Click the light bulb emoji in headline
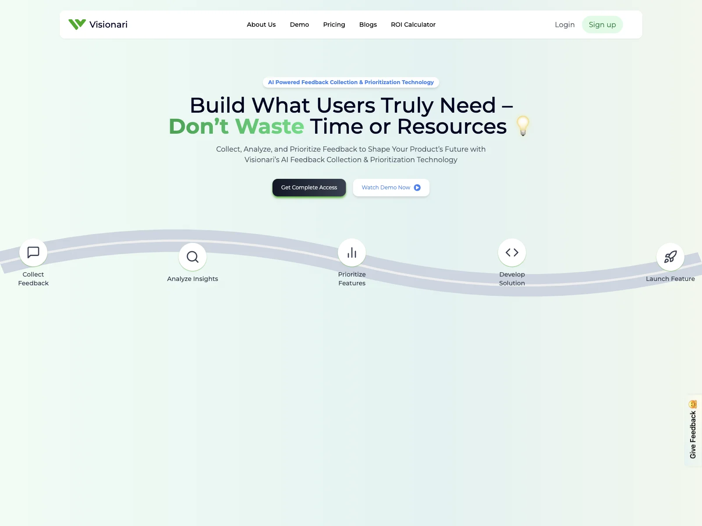This screenshot has height=526, width=702. (523, 126)
